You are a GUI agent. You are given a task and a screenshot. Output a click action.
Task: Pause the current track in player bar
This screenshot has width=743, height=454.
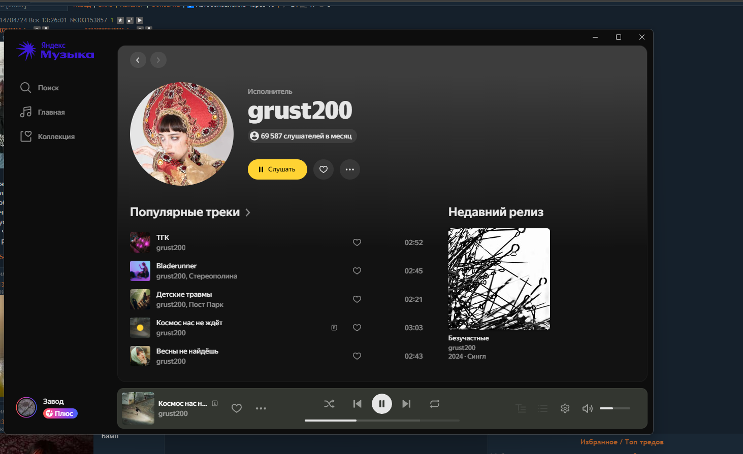click(382, 404)
